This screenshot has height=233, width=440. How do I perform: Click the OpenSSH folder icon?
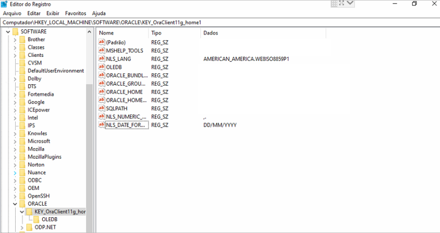pos(22,196)
